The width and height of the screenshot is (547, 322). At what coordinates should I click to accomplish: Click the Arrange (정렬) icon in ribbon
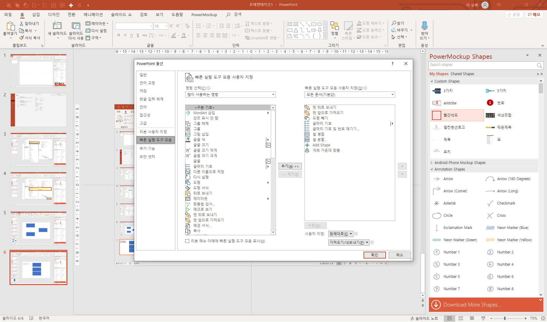334,26
